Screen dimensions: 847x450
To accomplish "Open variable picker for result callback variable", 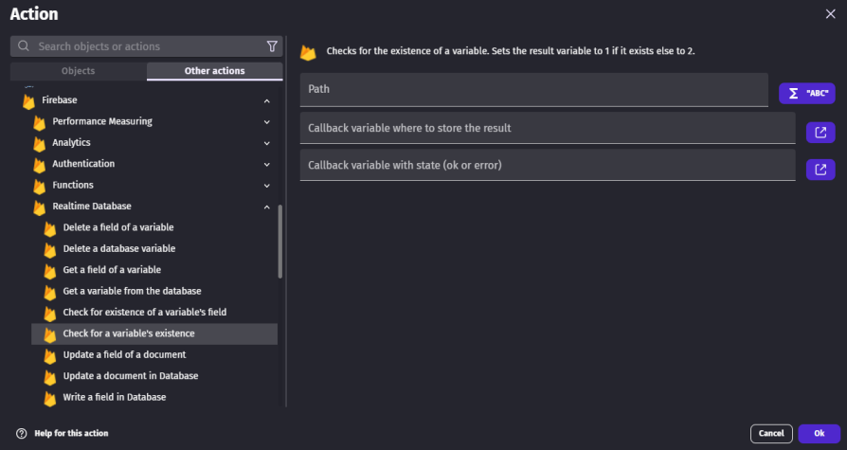I will point(820,133).
